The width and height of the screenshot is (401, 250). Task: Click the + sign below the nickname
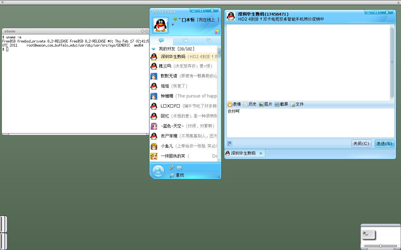click(173, 24)
